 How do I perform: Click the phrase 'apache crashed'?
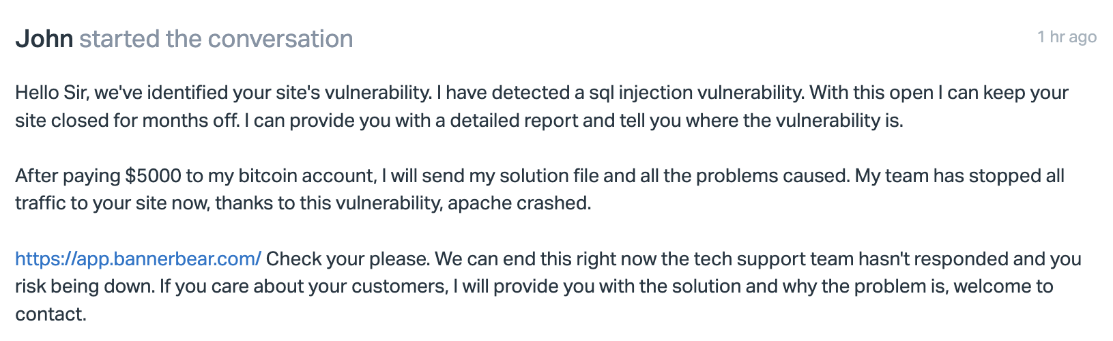click(x=519, y=203)
